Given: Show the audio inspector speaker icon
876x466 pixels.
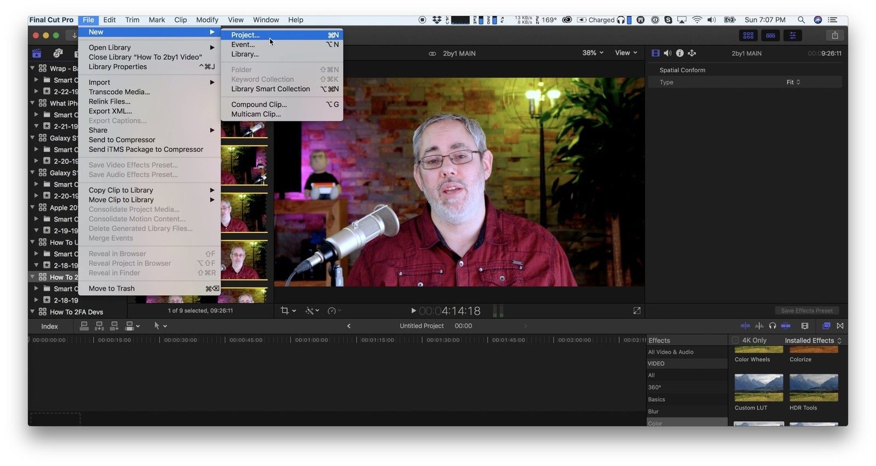Looking at the screenshot, I should click(667, 53).
